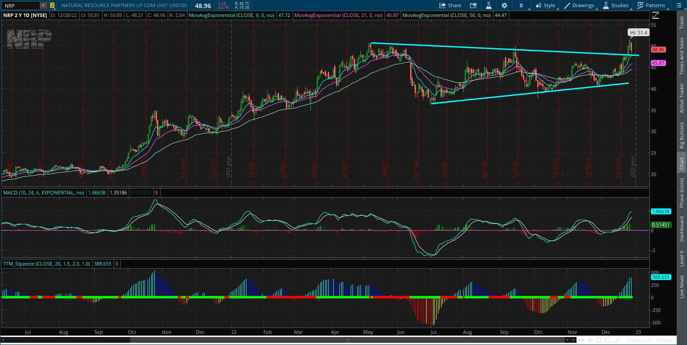Screen dimensions: 687x345
Task: Click the B: 46.75 bid quote
Action: (242, 3)
